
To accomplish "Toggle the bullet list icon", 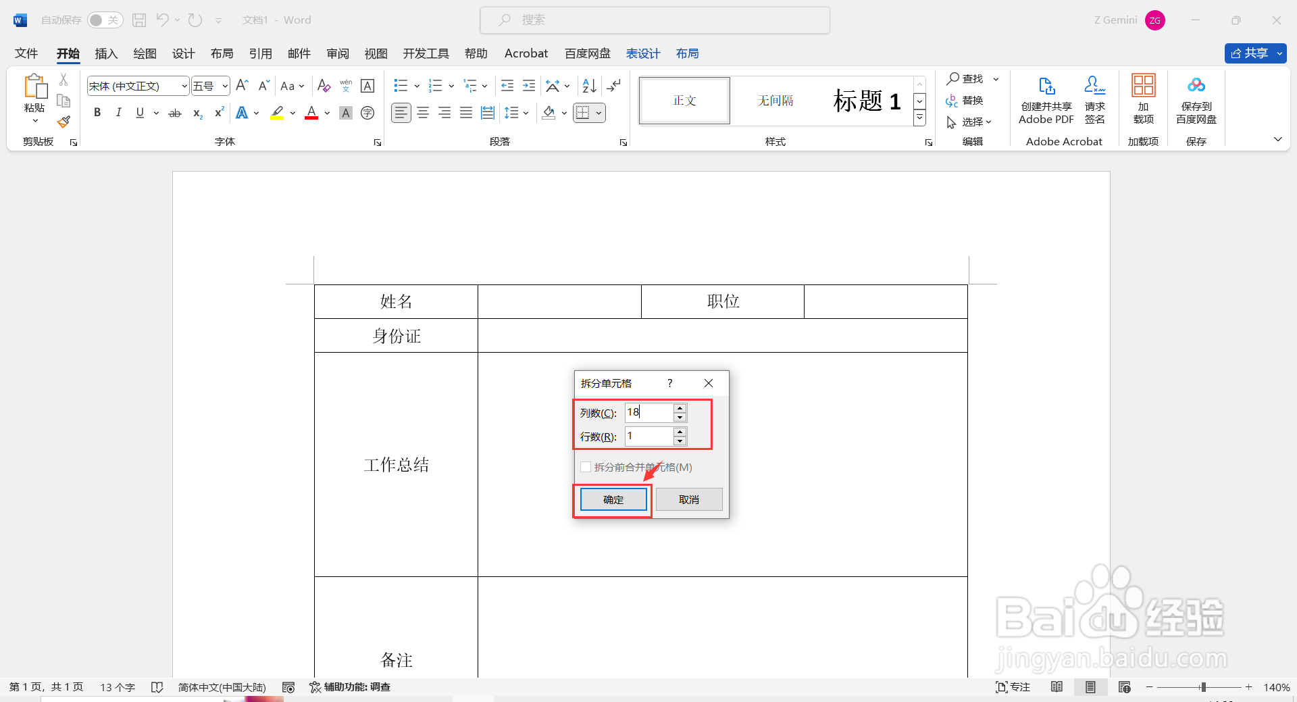I will tap(400, 86).
